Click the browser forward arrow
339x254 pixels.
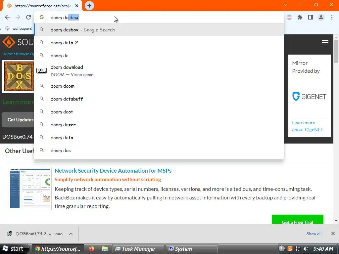[18, 17]
